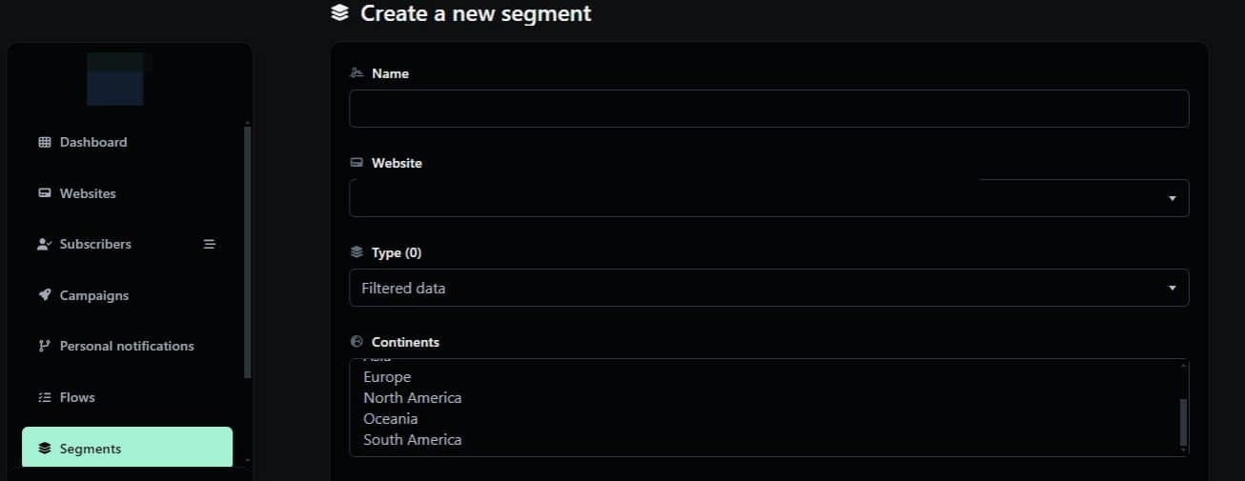This screenshot has height=481, width=1245.
Task: Click the Personal notifications branch icon
Action: [x=44, y=346]
